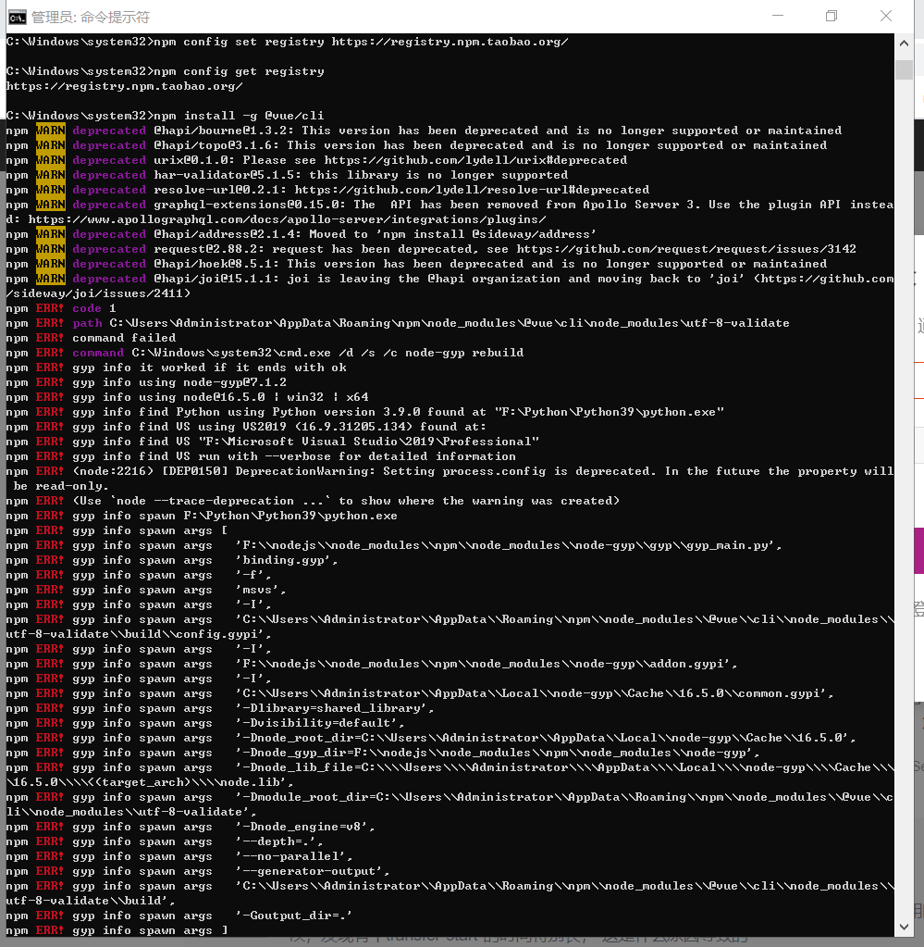
Task: Click the vertical scrollbar thumb
Action: 904,69
